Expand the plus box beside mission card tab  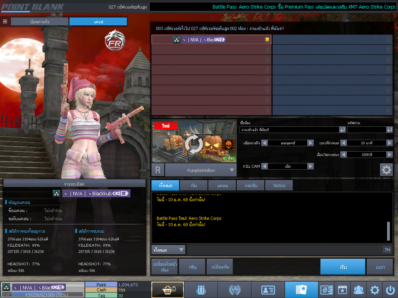[5, 21]
